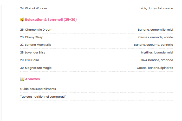Click the ingredients Banane, curcuma, cannelle
Screen dimensions: 182x121
click(153, 45)
